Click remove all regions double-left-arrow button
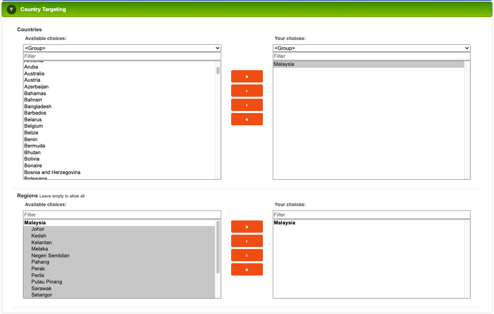The width and height of the screenshot is (494, 314). coord(247,270)
